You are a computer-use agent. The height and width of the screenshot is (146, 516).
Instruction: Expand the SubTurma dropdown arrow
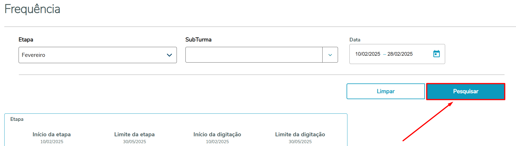coord(330,55)
